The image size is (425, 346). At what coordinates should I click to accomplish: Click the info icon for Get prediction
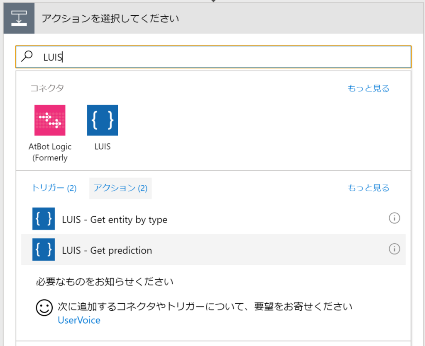click(394, 249)
